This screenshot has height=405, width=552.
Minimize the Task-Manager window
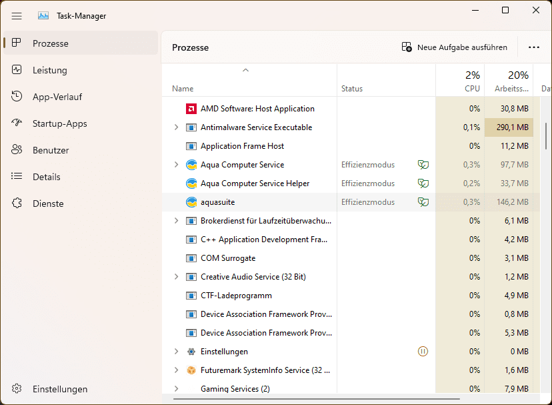pyautogui.click(x=475, y=10)
